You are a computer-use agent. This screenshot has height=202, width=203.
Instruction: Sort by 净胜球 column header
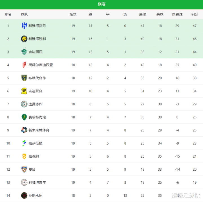tap(177, 14)
